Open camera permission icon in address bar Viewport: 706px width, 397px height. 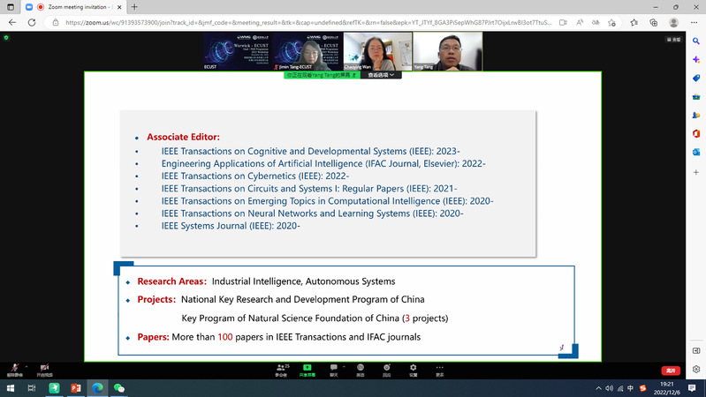563,22
